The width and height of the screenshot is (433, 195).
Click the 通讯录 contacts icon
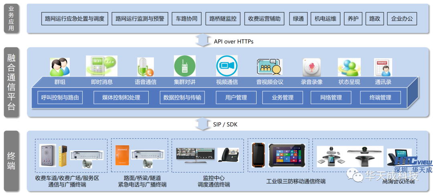[383, 67]
